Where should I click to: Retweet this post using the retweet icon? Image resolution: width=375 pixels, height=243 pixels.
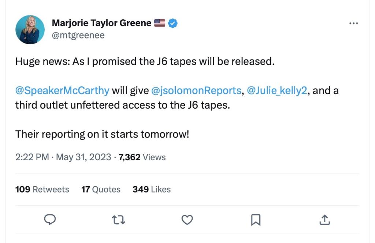(x=119, y=220)
